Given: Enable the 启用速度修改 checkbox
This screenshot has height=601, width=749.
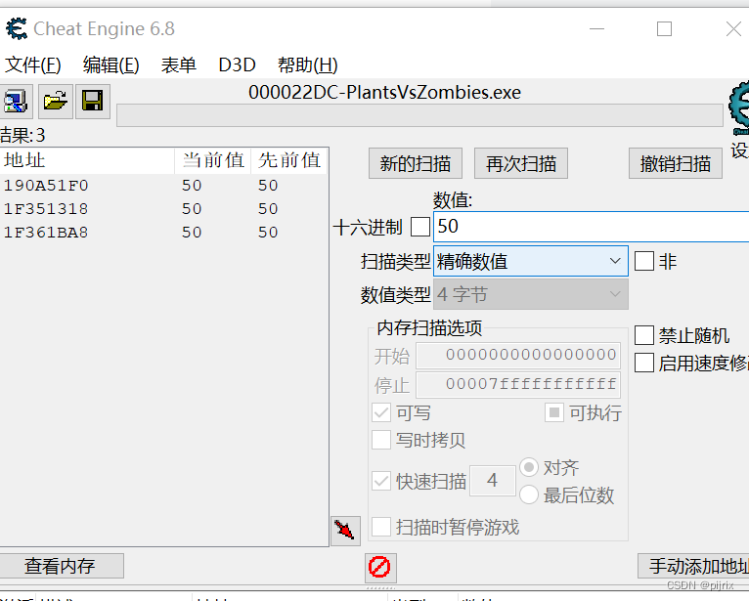Looking at the screenshot, I should [x=644, y=363].
